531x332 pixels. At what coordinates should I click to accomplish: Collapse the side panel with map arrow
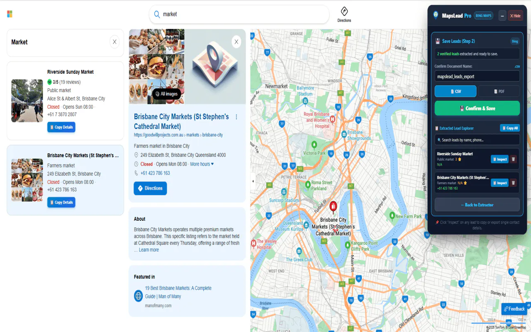(x=253, y=181)
